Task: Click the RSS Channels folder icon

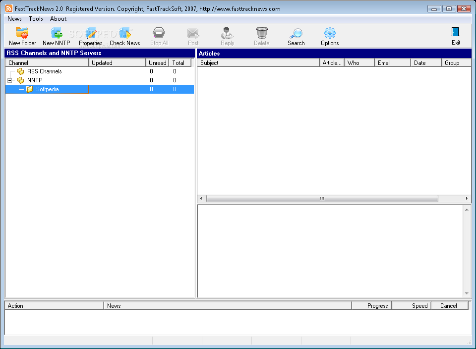Action: click(x=21, y=71)
